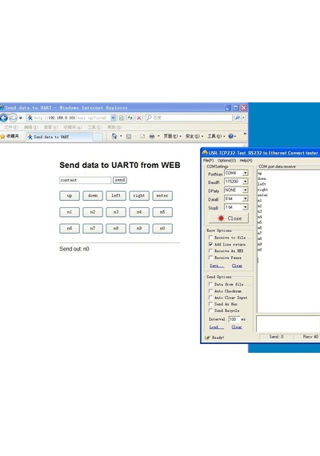Open the 编辑 menu in IE menu bar

point(31,127)
